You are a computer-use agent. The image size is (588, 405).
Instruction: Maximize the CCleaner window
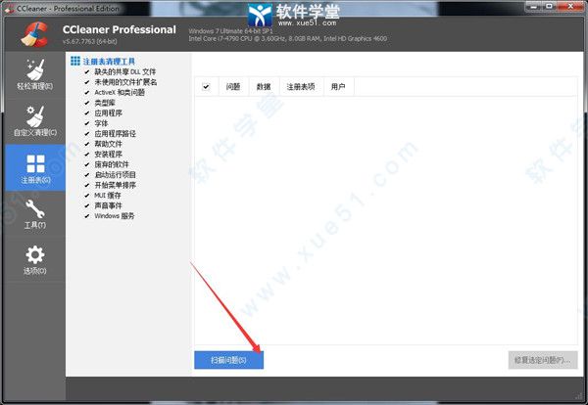(x=550, y=6)
